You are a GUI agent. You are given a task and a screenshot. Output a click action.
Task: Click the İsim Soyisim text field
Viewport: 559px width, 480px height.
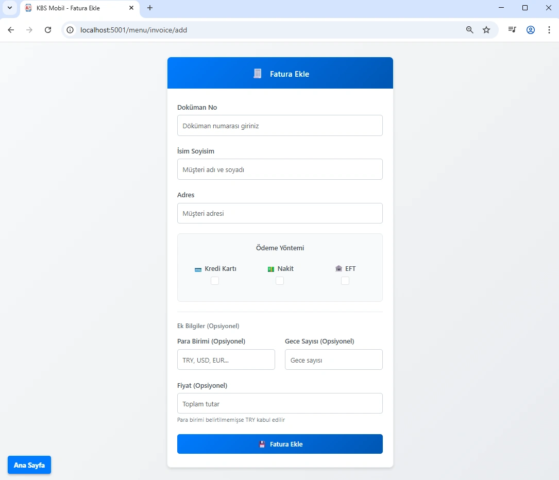pos(280,169)
